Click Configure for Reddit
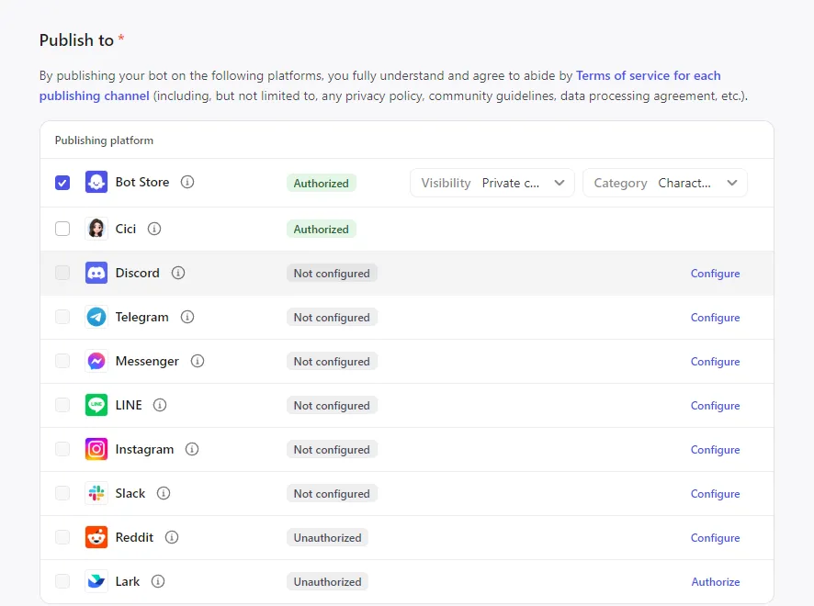814x606 pixels. click(x=715, y=538)
